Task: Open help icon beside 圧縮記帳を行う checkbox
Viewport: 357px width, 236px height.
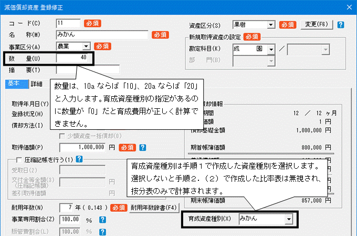Action: (x=79, y=159)
